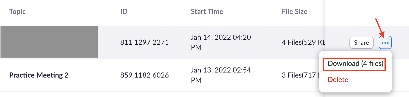Open the Practice Meeting 2 recording

39,75
